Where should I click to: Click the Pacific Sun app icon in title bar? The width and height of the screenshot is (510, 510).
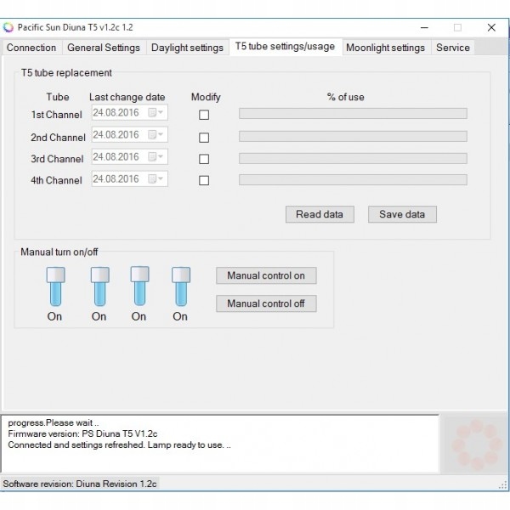pos(8,28)
